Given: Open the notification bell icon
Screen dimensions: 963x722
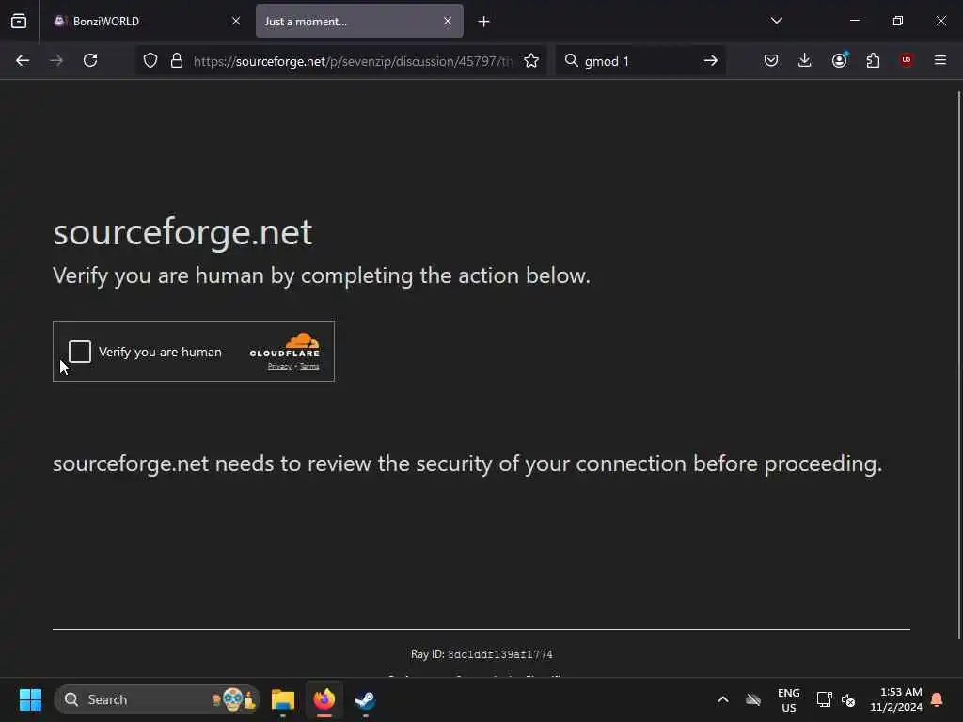Looking at the screenshot, I should pos(937,699).
